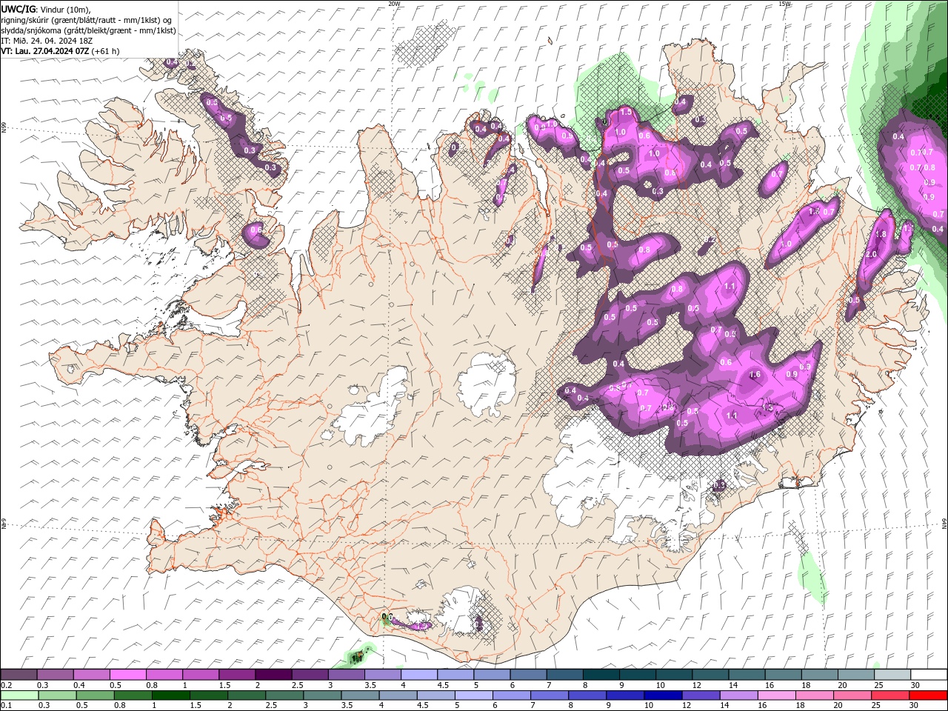Pick the darkest purple top-row swatch between 2 and 2.5
948x711 pixels.
click(x=273, y=675)
